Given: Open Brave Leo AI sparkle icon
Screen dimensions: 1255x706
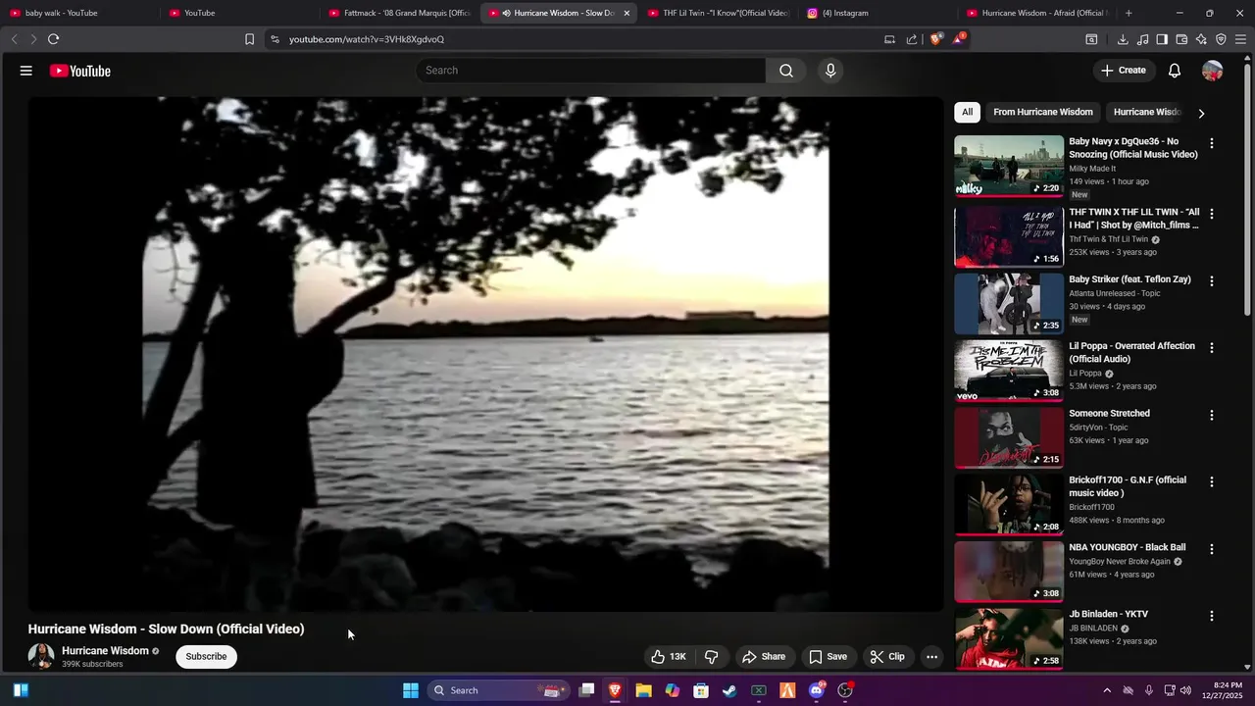Looking at the screenshot, I should tap(1201, 39).
